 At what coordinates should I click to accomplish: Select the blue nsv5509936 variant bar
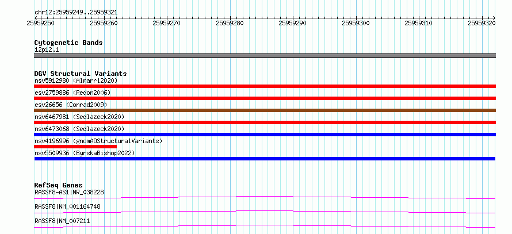point(265,159)
